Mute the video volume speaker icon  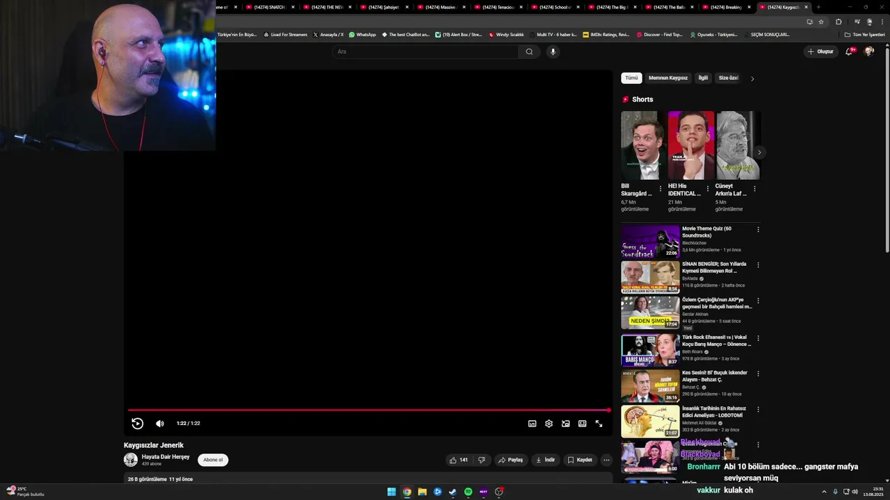pos(160,424)
